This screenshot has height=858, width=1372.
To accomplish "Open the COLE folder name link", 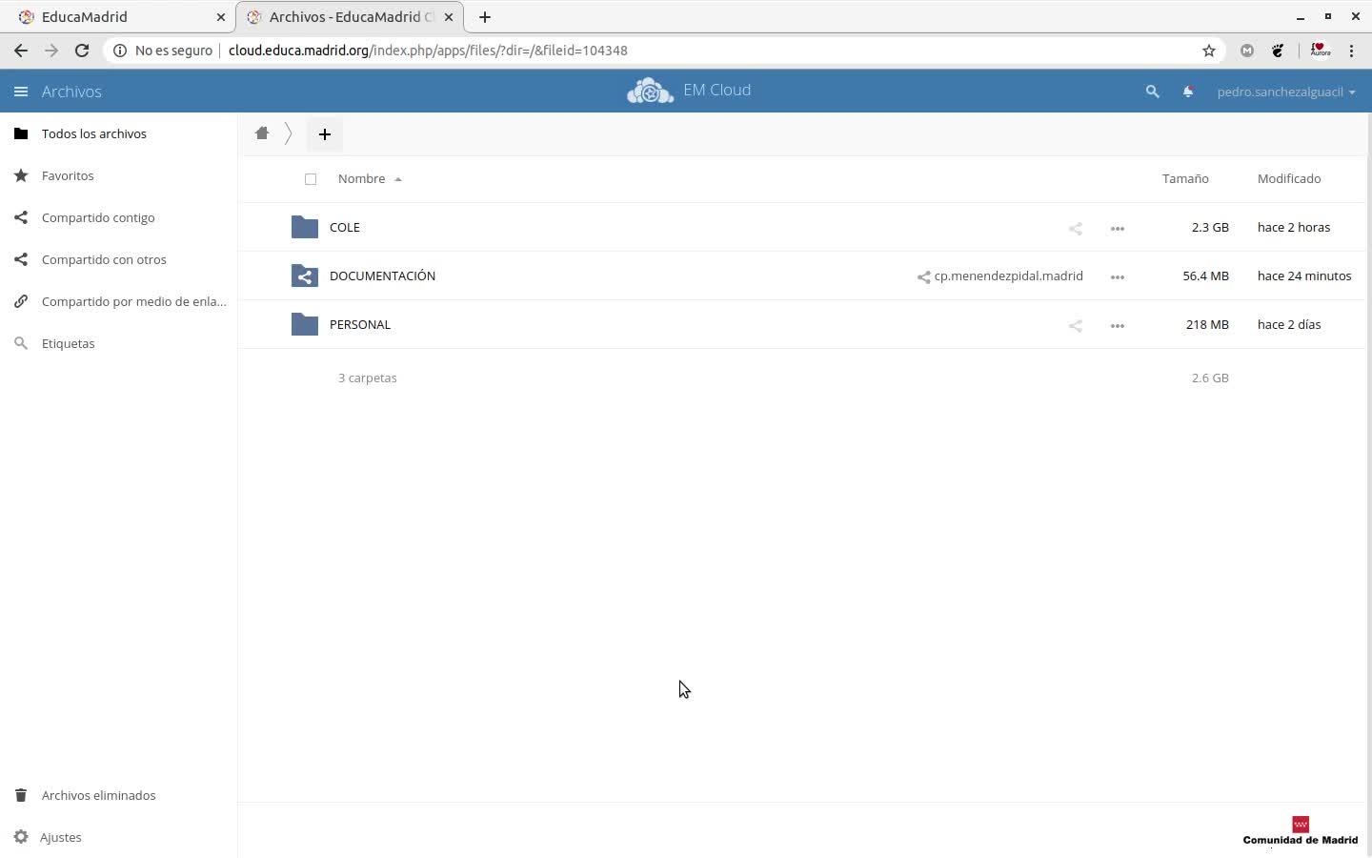I will 345,227.
